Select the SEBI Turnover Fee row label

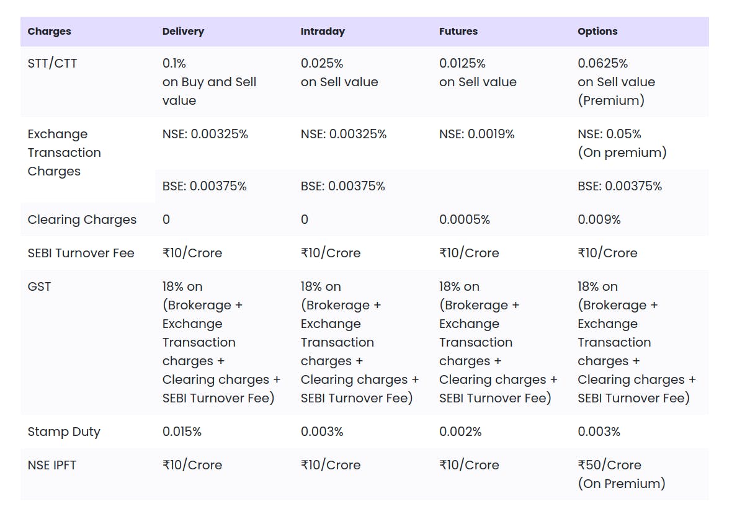pyautogui.click(x=81, y=253)
